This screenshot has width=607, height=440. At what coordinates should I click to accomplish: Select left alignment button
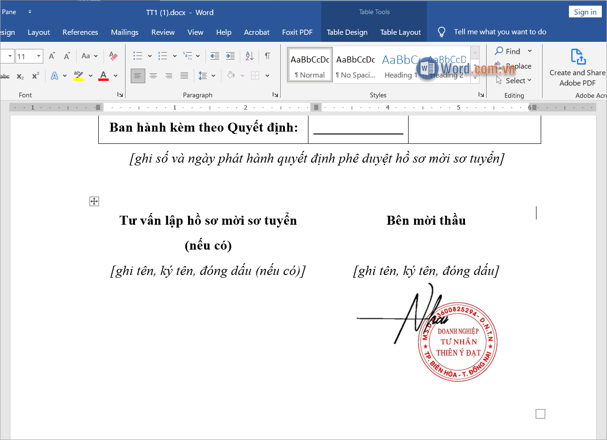click(x=138, y=75)
